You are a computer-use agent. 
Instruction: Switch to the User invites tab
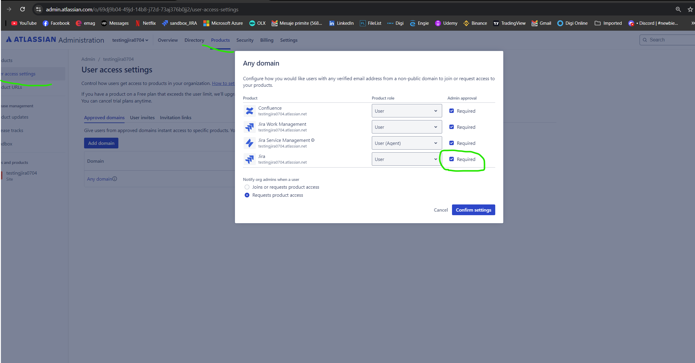(142, 117)
